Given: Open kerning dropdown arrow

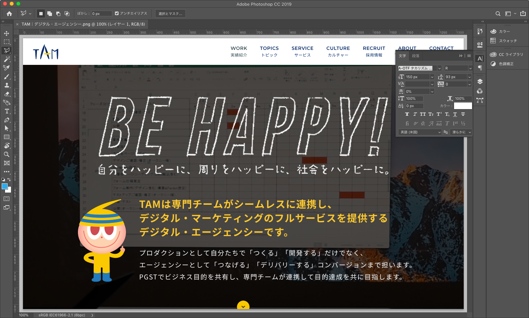Looking at the screenshot, I should pos(432,84).
